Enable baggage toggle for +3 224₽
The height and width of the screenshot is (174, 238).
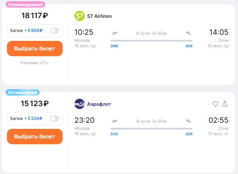55,119
